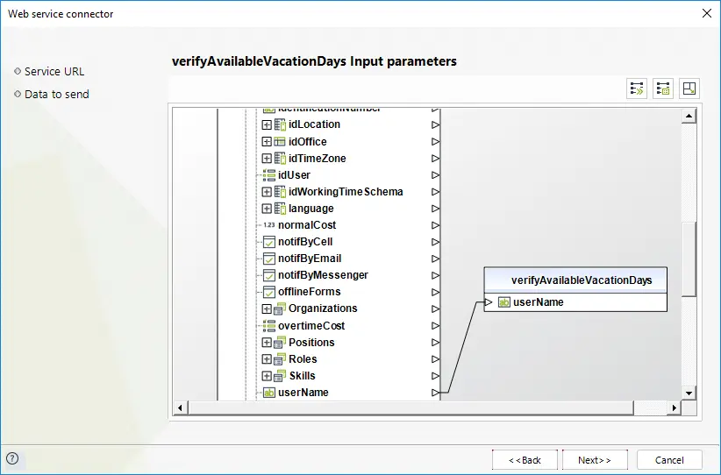This screenshot has height=475, width=721.
Task: Click output connector arrow for idLocation
Action: pos(435,125)
